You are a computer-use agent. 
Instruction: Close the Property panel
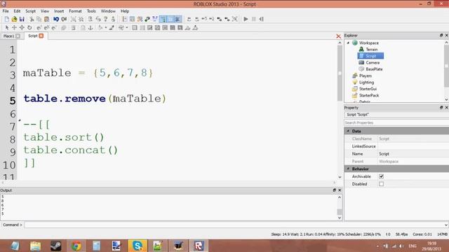[x=446, y=107]
